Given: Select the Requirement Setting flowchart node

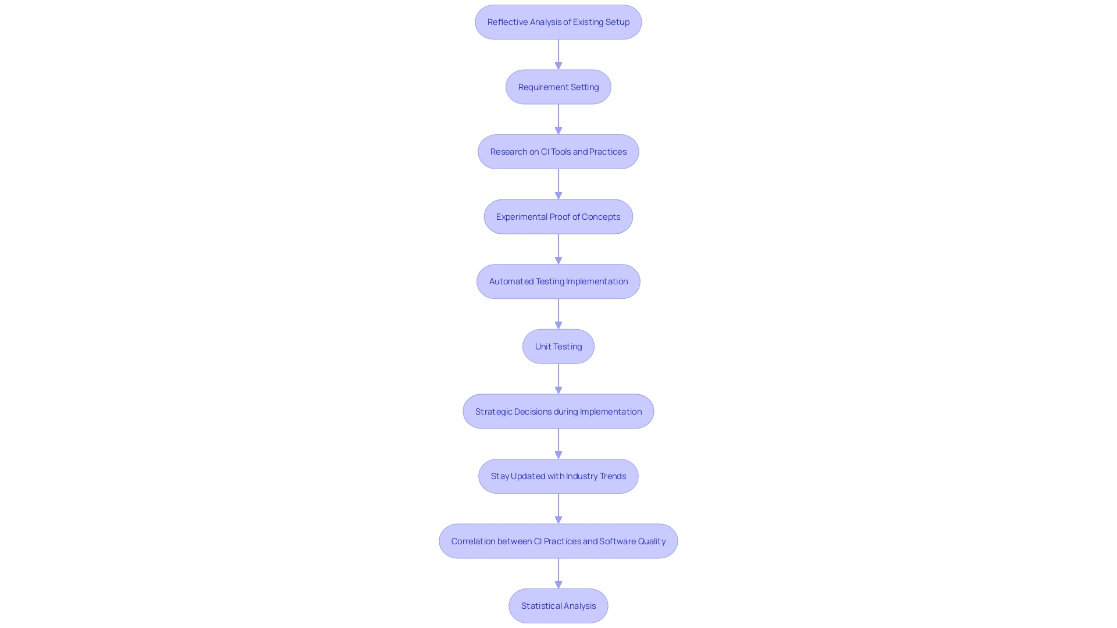Looking at the screenshot, I should pos(558,86).
